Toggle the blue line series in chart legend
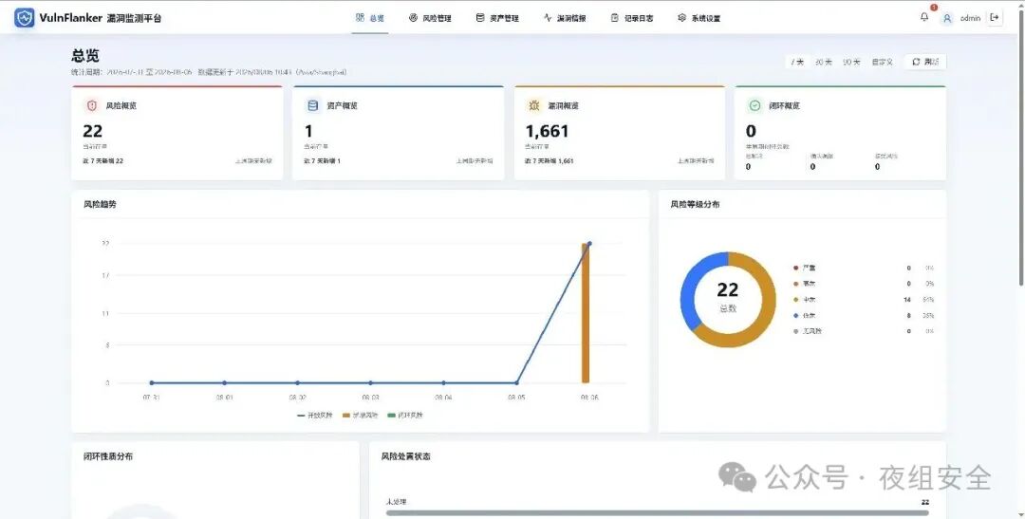This screenshot has height=519, width=1025. click(315, 415)
